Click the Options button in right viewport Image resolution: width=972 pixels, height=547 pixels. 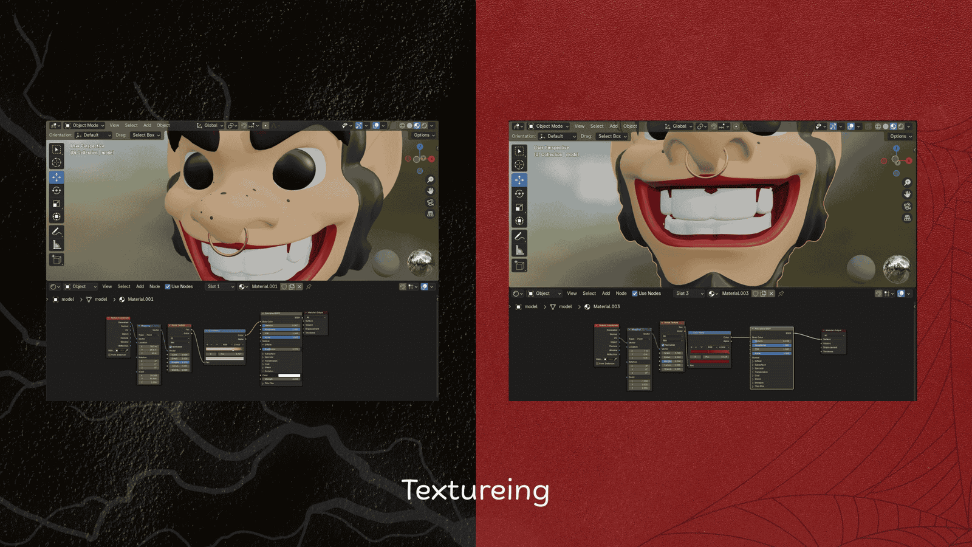coord(900,136)
